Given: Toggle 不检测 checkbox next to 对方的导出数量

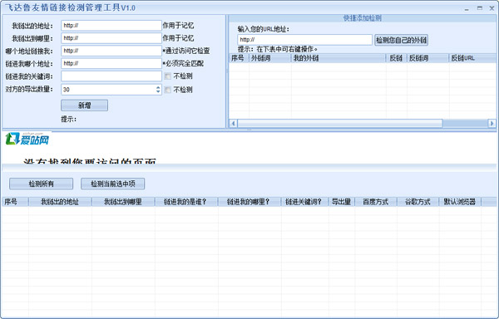Looking at the screenshot, I should point(168,90).
